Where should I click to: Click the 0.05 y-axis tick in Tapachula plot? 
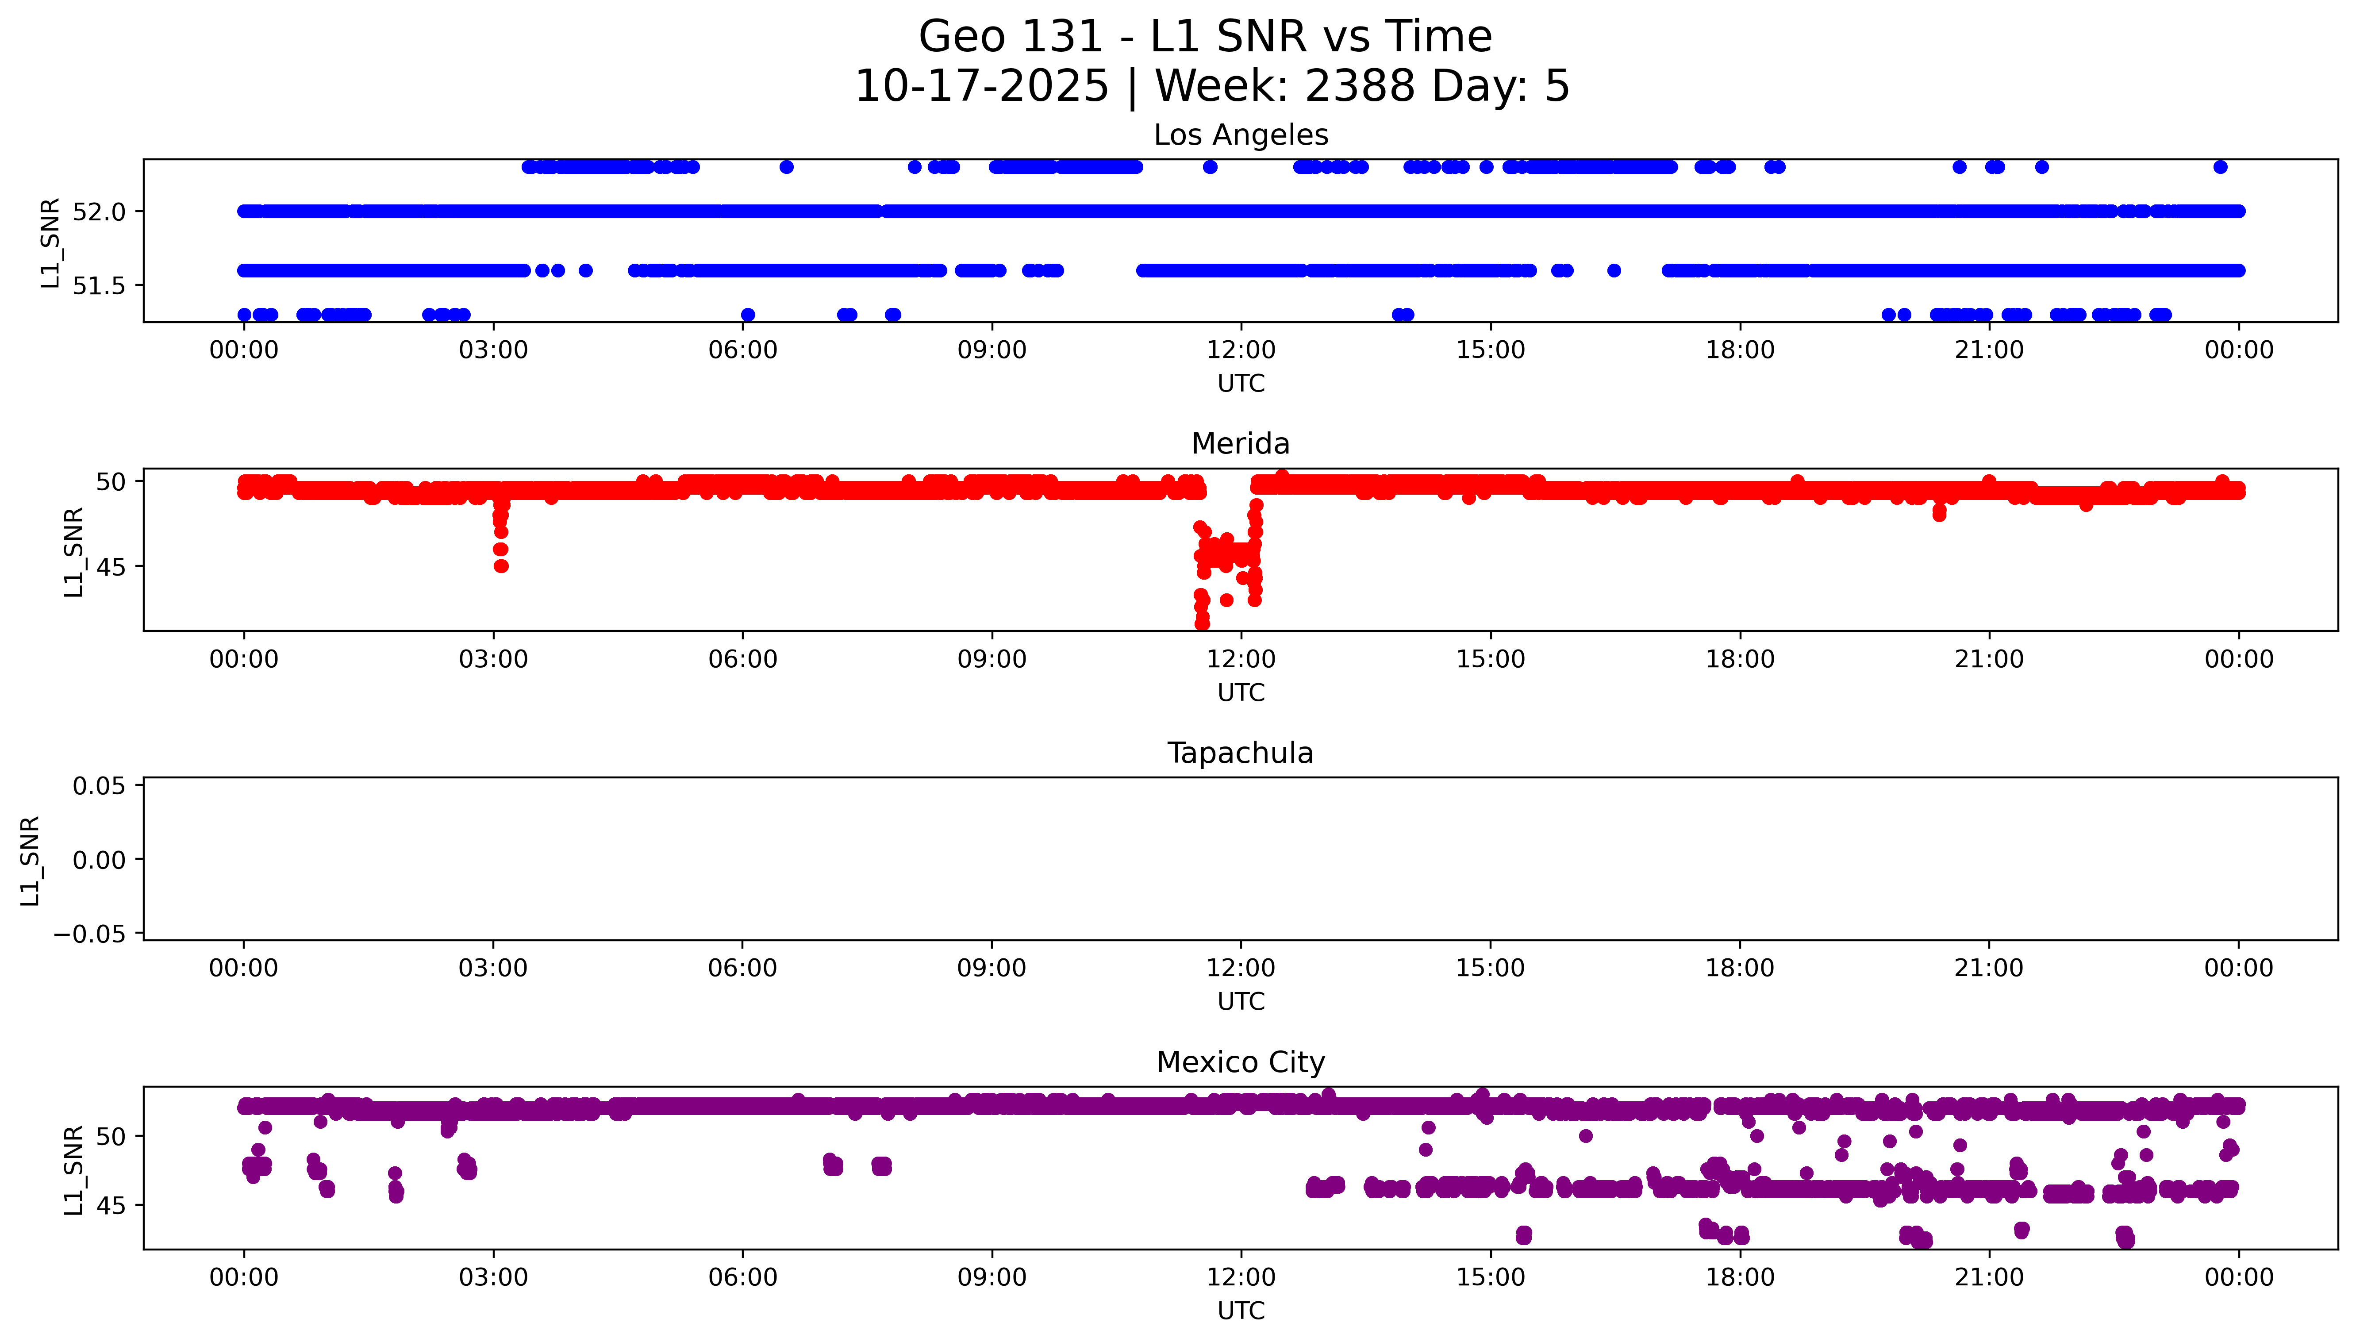[99, 786]
